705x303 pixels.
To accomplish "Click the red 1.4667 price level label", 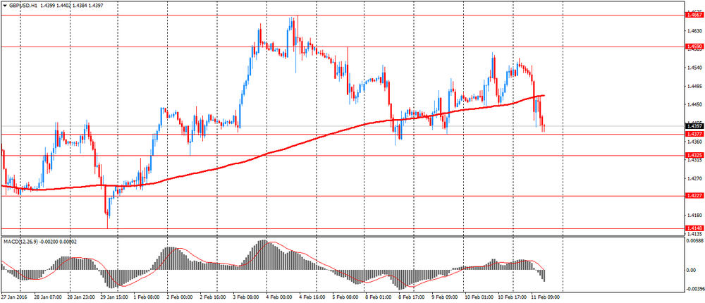I will (694, 15).
